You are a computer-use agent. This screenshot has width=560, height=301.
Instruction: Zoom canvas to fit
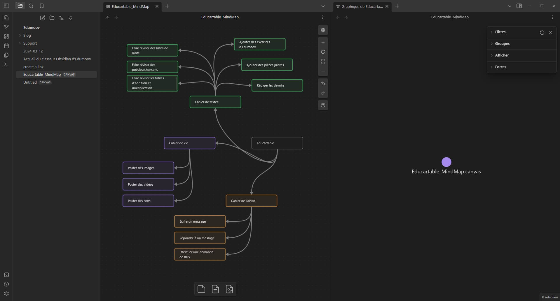323,61
